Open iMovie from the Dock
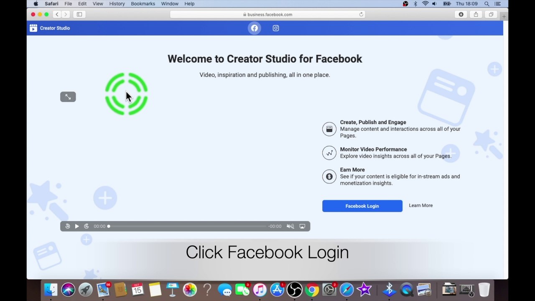Screen dimensions: 535x301 click(364, 290)
